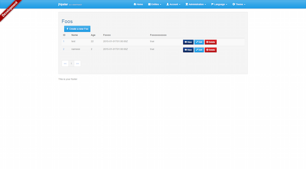The width and height of the screenshot is (306, 169).
Task: Click ID link 1 in table
Action: click(64, 41)
